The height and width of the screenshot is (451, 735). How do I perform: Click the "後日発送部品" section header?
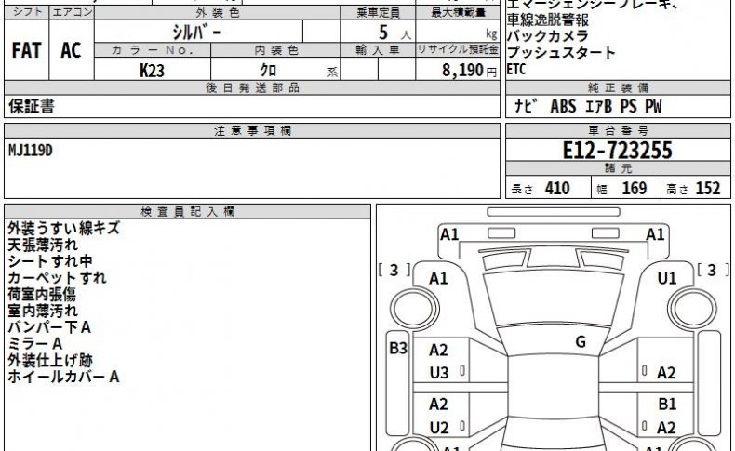coord(252,87)
